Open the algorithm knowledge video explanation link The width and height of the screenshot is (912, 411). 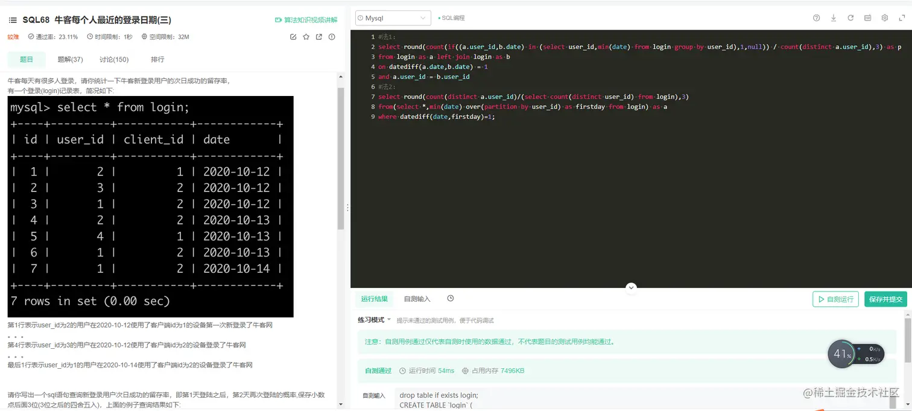pyautogui.click(x=306, y=20)
